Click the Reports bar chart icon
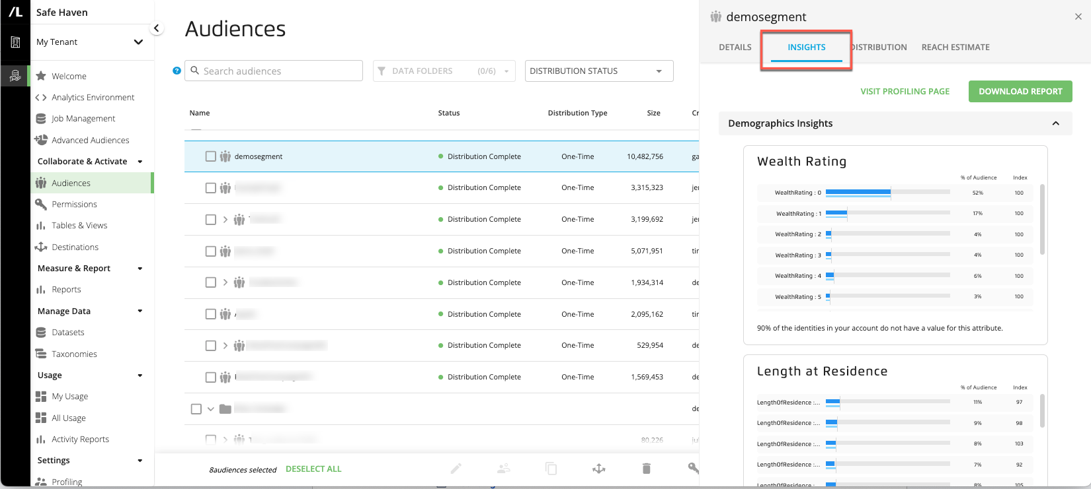 pyautogui.click(x=41, y=290)
